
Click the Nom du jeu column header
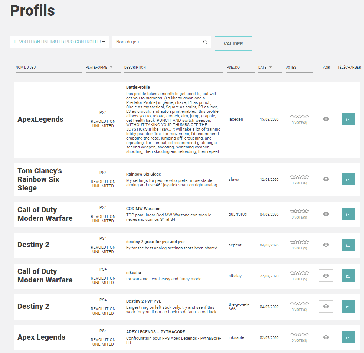pyautogui.click(x=26, y=68)
